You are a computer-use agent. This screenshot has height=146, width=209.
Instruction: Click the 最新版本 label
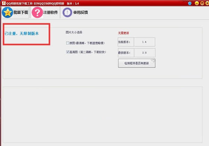(x=124, y=52)
